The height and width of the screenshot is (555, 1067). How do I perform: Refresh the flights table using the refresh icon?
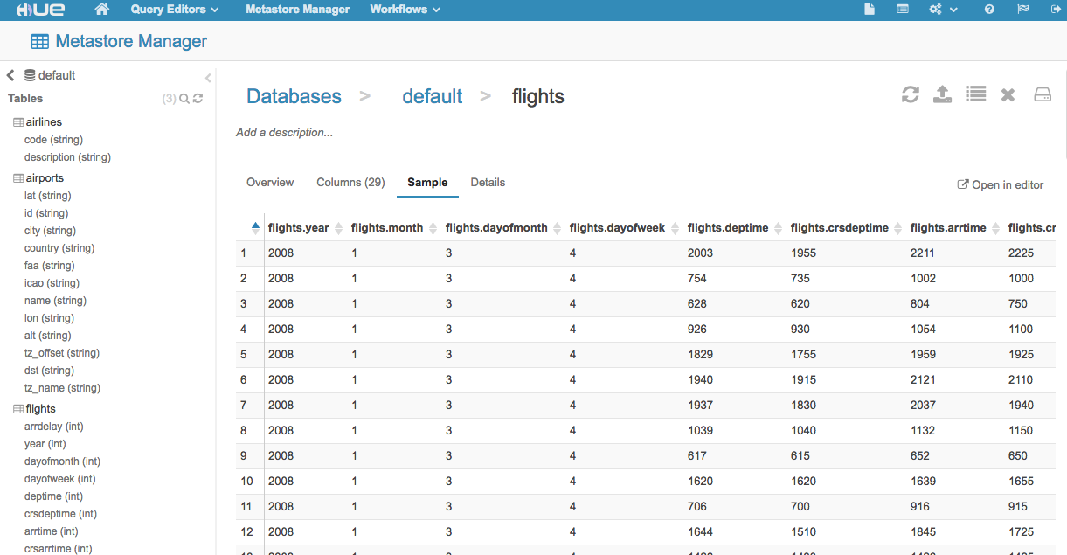(911, 94)
